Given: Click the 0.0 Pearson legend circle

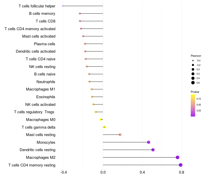Looking at the screenshot, I should 193,69.
